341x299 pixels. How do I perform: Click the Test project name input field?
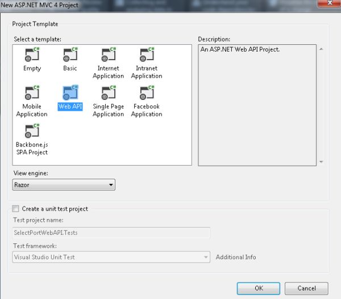point(111,233)
